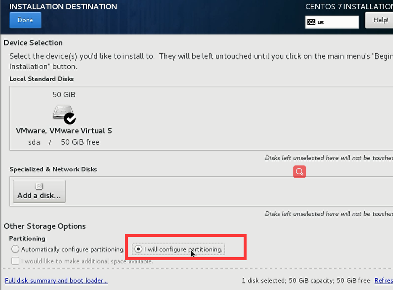Click the keyboard layout icon

(311, 22)
